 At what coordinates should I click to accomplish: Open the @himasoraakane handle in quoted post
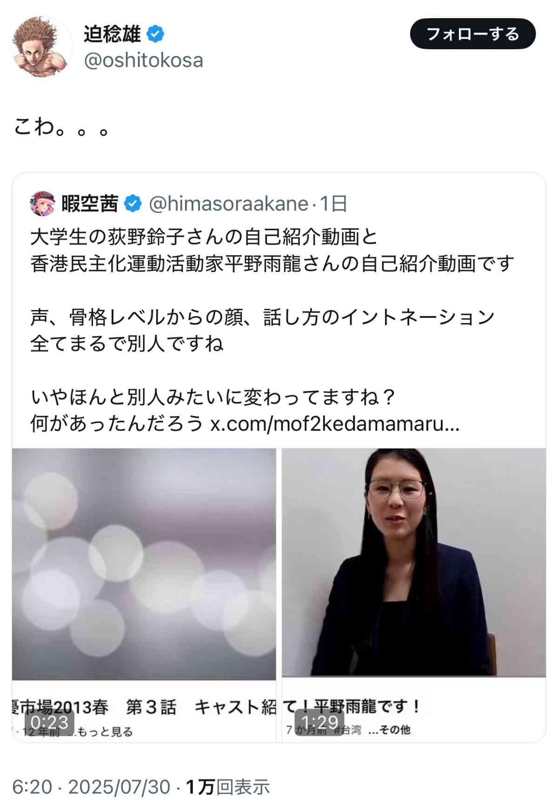click(228, 204)
